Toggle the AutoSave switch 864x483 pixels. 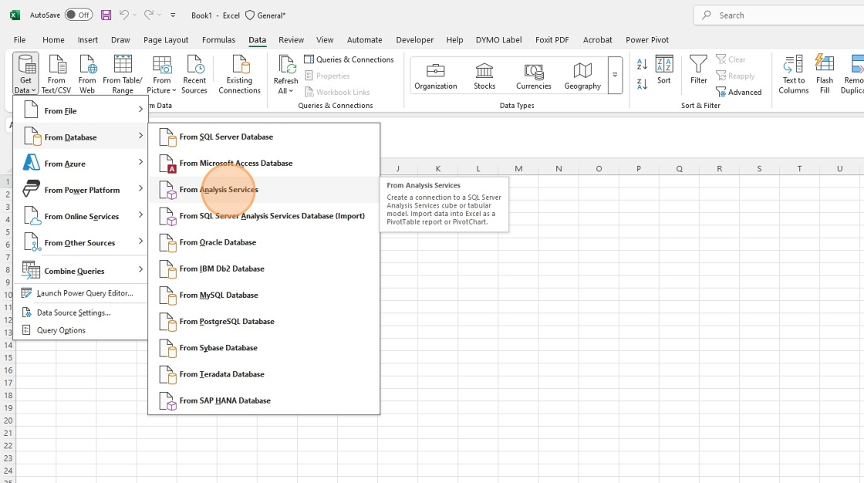click(x=78, y=15)
